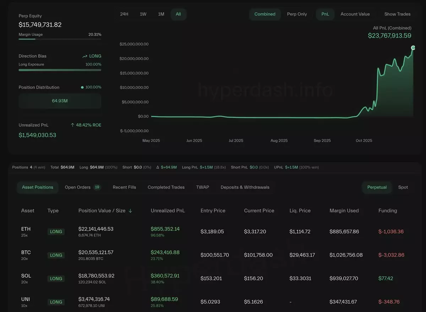426x312 pixels.
Task: Click the endpoint marker on the PnL chart
Action: tap(413, 48)
